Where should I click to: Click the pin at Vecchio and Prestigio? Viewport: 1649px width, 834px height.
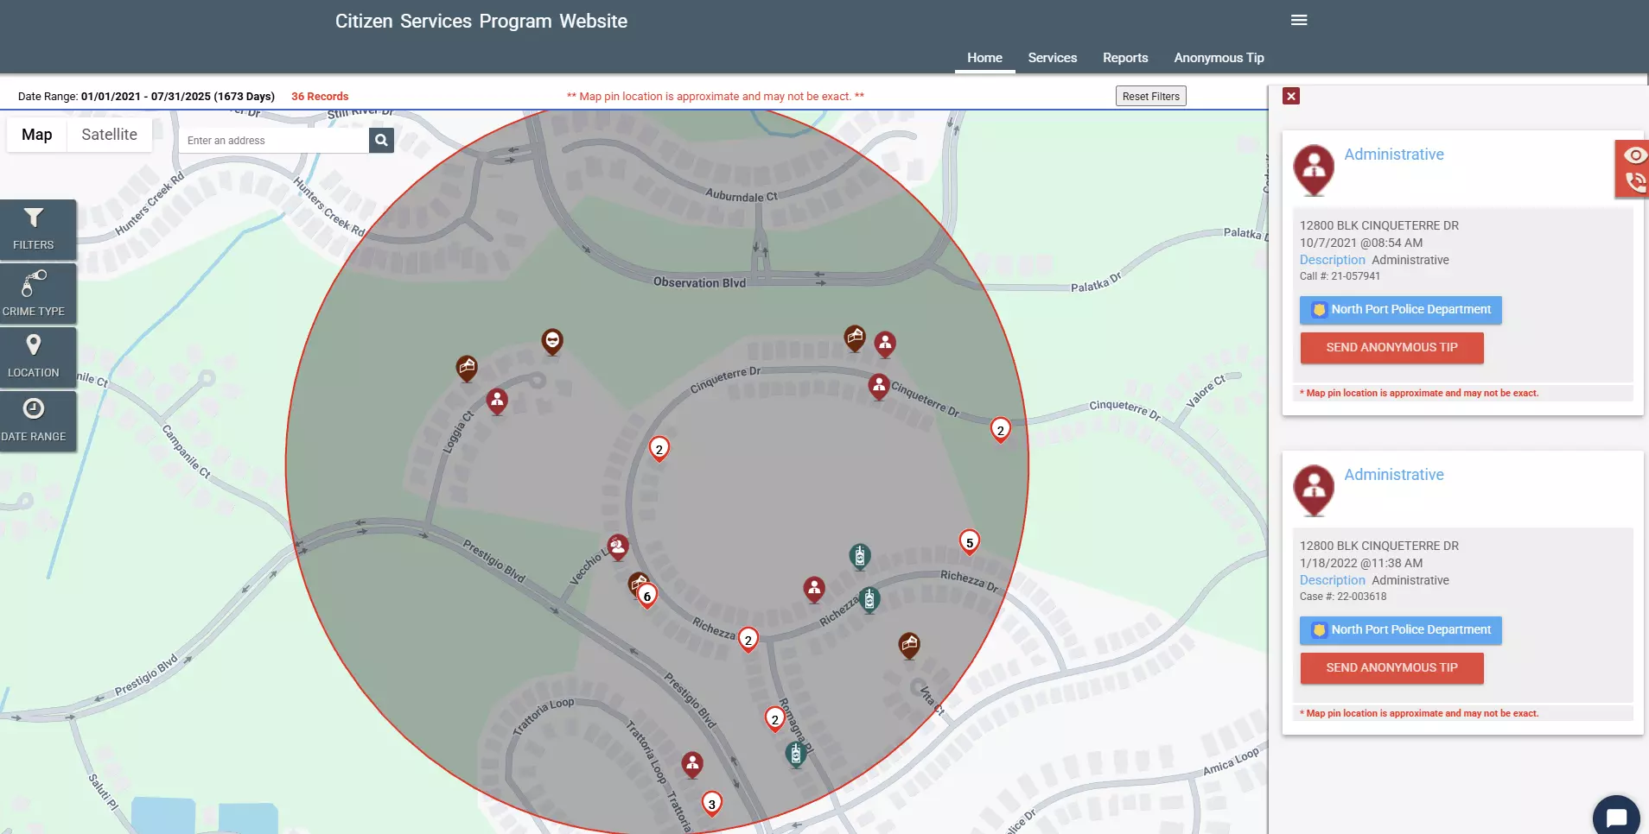[x=617, y=547]
